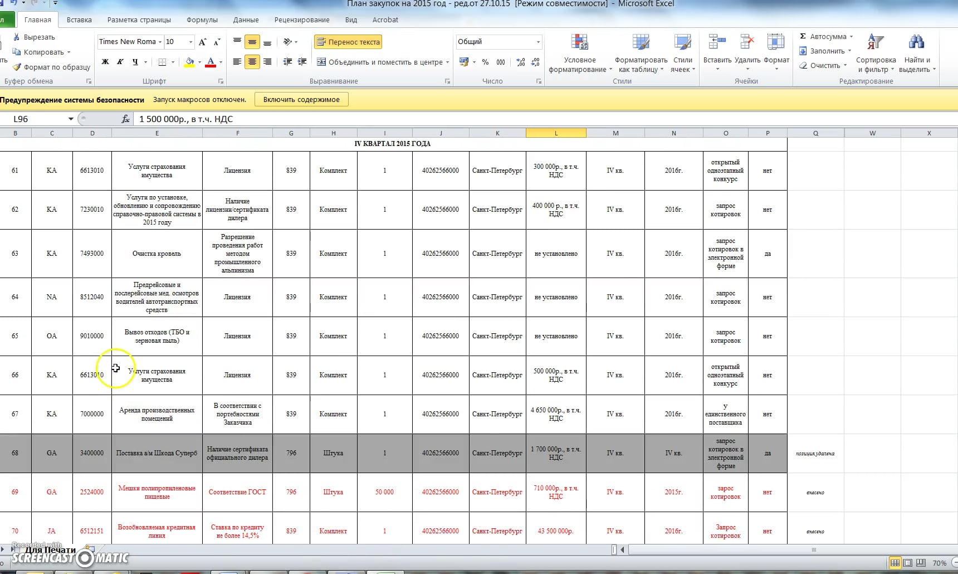Viewport: 958px width, 574px height.
Task: Switch to the Вставка tab
Action: (x=79, y=20)
